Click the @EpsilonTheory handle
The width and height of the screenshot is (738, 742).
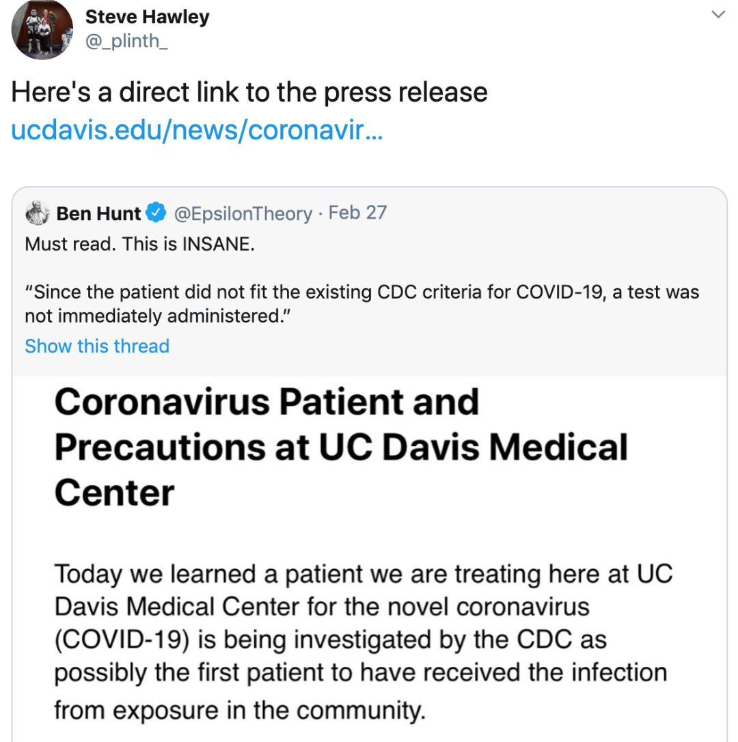[243, 213]
